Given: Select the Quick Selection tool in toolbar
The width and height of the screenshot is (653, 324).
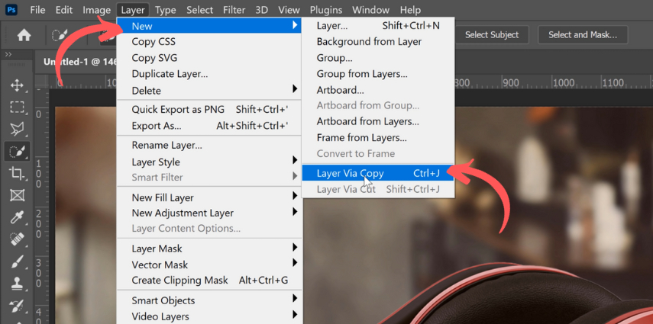Looking at the screenshot, I should [17, 152].
